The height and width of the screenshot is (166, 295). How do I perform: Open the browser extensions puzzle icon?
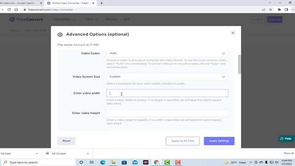279,10
